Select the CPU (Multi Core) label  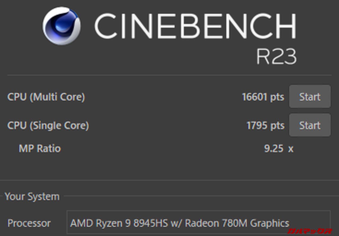46,97
